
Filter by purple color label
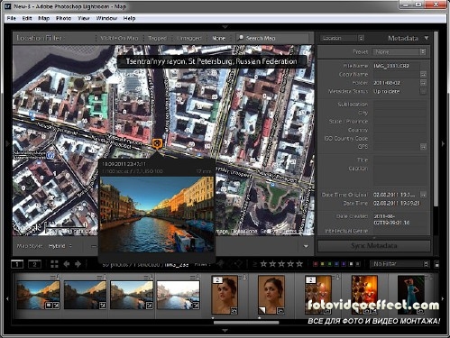(x=344, y=264)
